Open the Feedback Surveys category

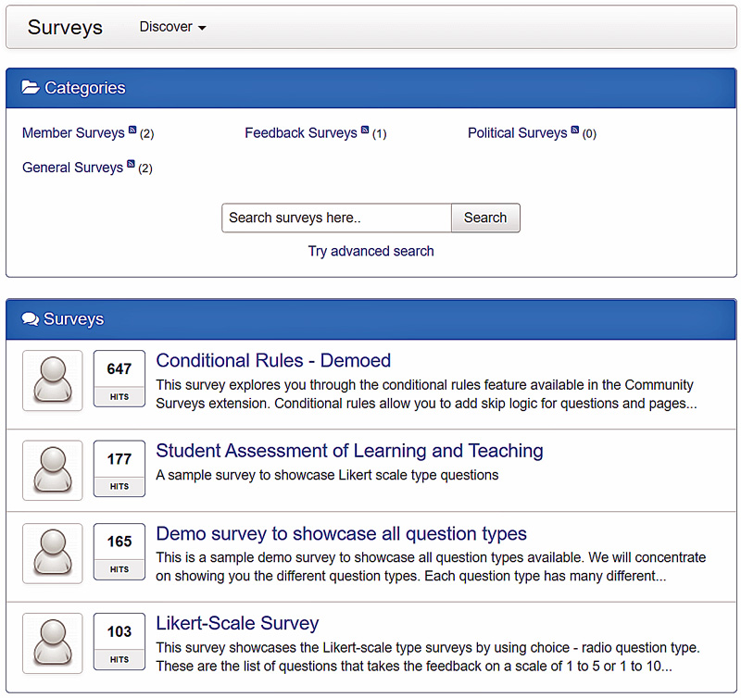tap(301, 133)
